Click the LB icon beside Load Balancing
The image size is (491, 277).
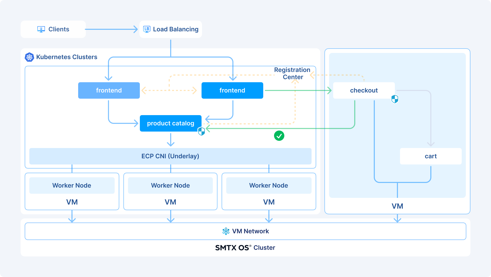(x=147, y=29)
